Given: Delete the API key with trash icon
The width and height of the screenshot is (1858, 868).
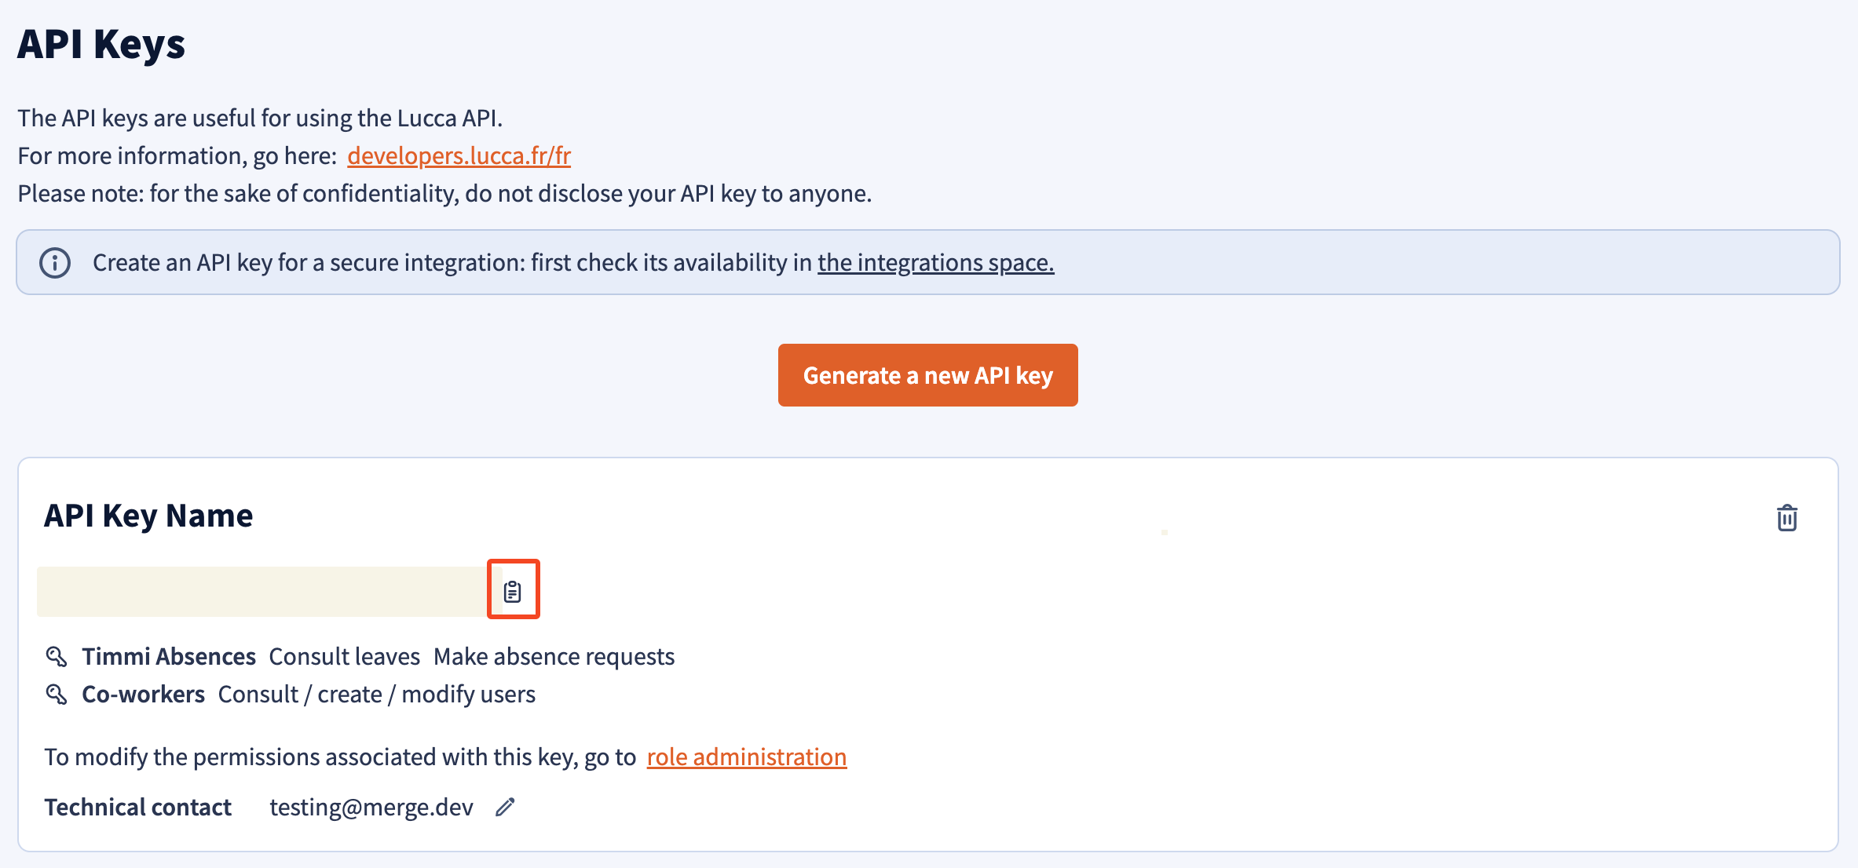Looking at the screenshot, I should click(1787, 517).
